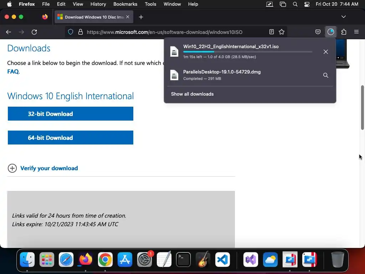The width and height of the screenshot is (365, 274).
Task: Click the 64-bit Download button
Action: point(71,138)
